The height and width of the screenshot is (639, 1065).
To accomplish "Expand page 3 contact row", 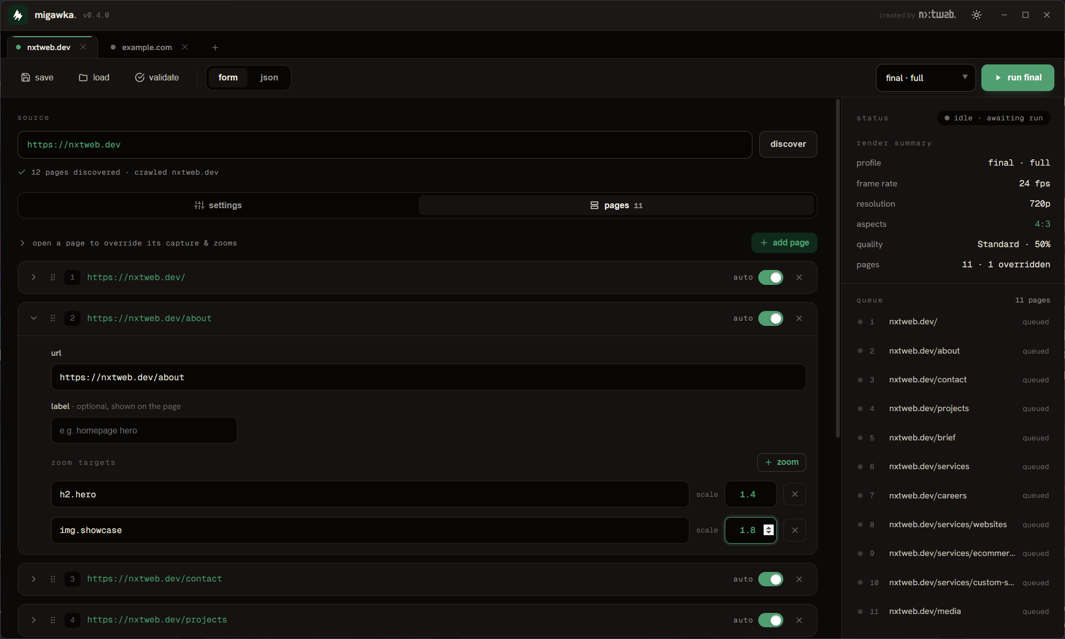I will click(34, 579).
